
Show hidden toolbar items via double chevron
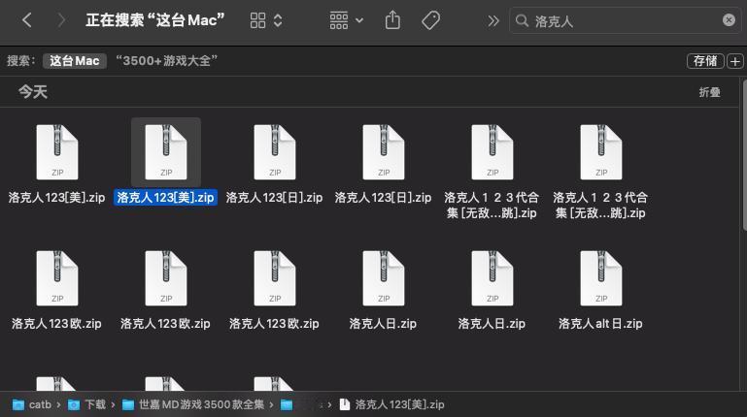coord(493,21)
